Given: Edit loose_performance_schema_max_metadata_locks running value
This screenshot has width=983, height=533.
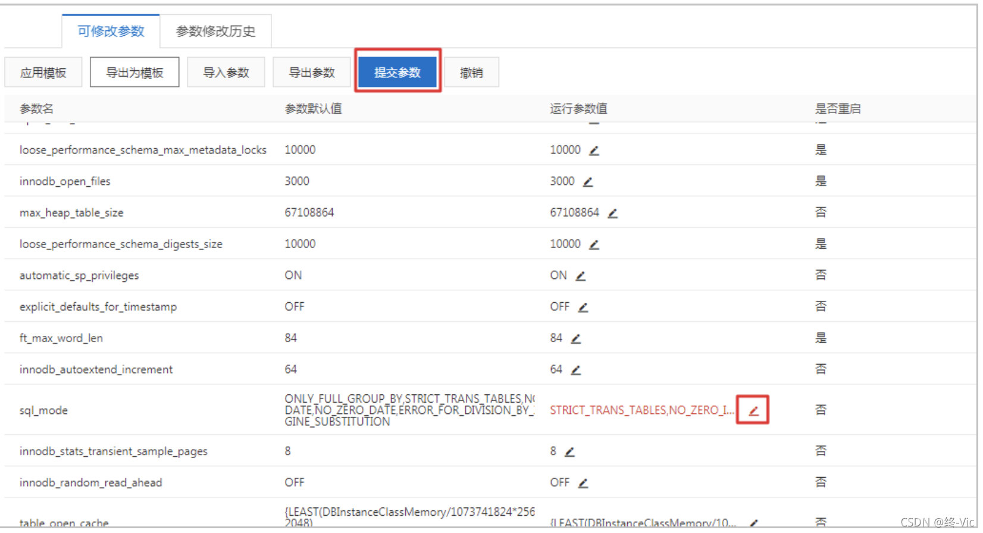Looking at the screenshot, I should tap(594, 151).
